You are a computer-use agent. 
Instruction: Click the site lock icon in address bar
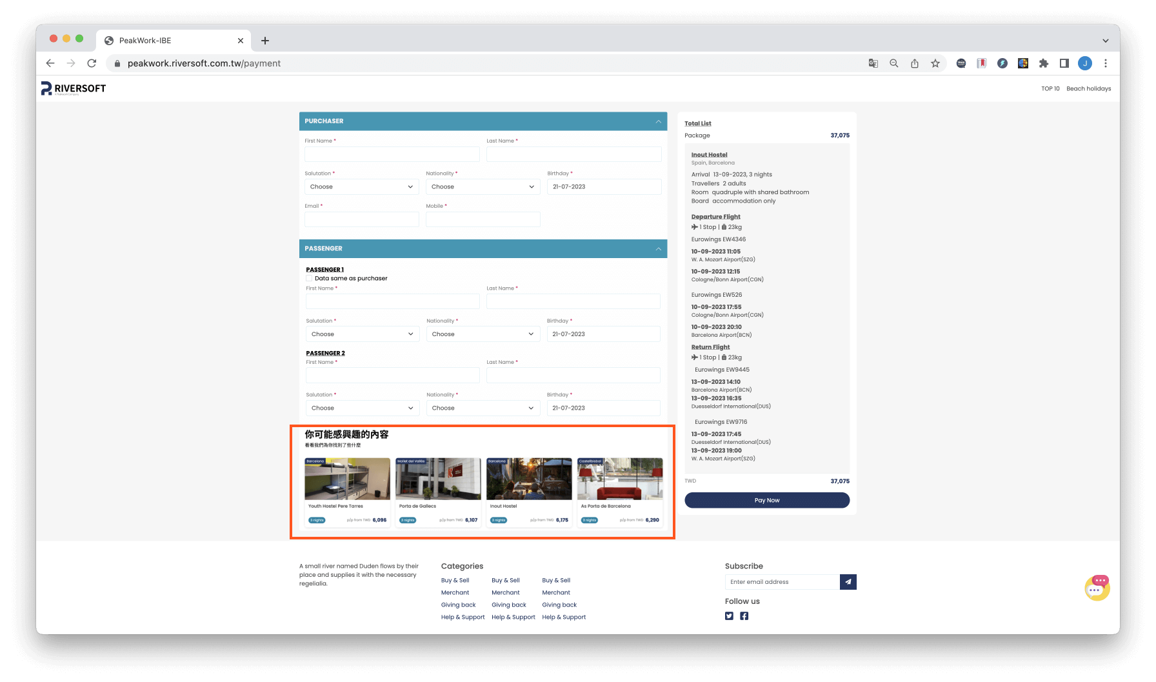tap(117, 63)
